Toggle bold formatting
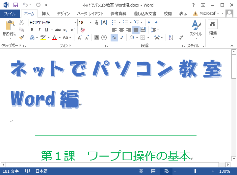Screen dimensions: 237x175 tap(32, 30)
